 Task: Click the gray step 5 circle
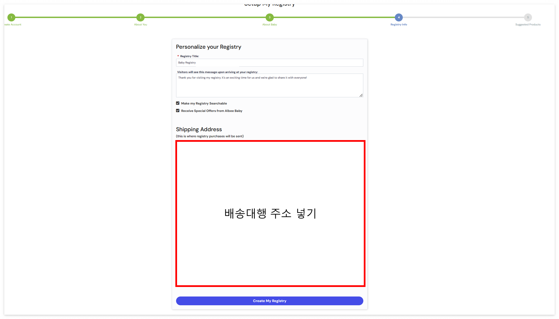528,17
